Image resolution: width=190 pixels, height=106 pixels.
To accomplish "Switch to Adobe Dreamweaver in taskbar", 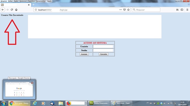I will [x=99, y=103].
